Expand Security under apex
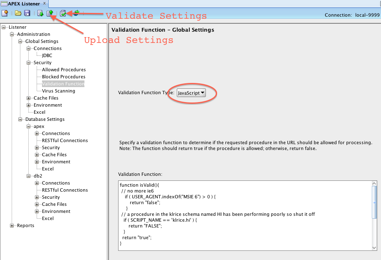This screenshot has height=260, width=381. (x=37, y=147)
